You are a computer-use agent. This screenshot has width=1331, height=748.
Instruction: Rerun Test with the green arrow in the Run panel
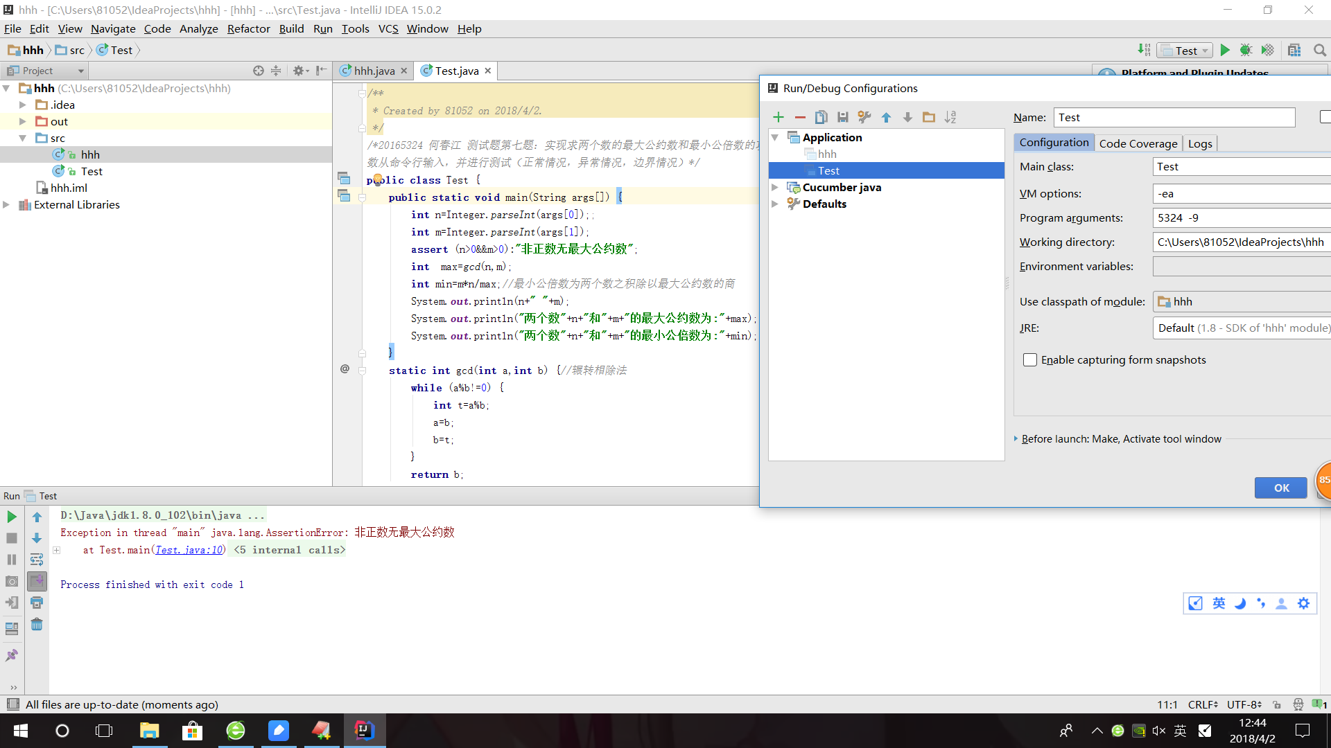pos(12,517)
